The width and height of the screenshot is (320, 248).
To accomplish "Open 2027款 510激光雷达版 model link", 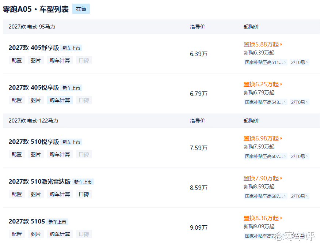I will (40, 181).
